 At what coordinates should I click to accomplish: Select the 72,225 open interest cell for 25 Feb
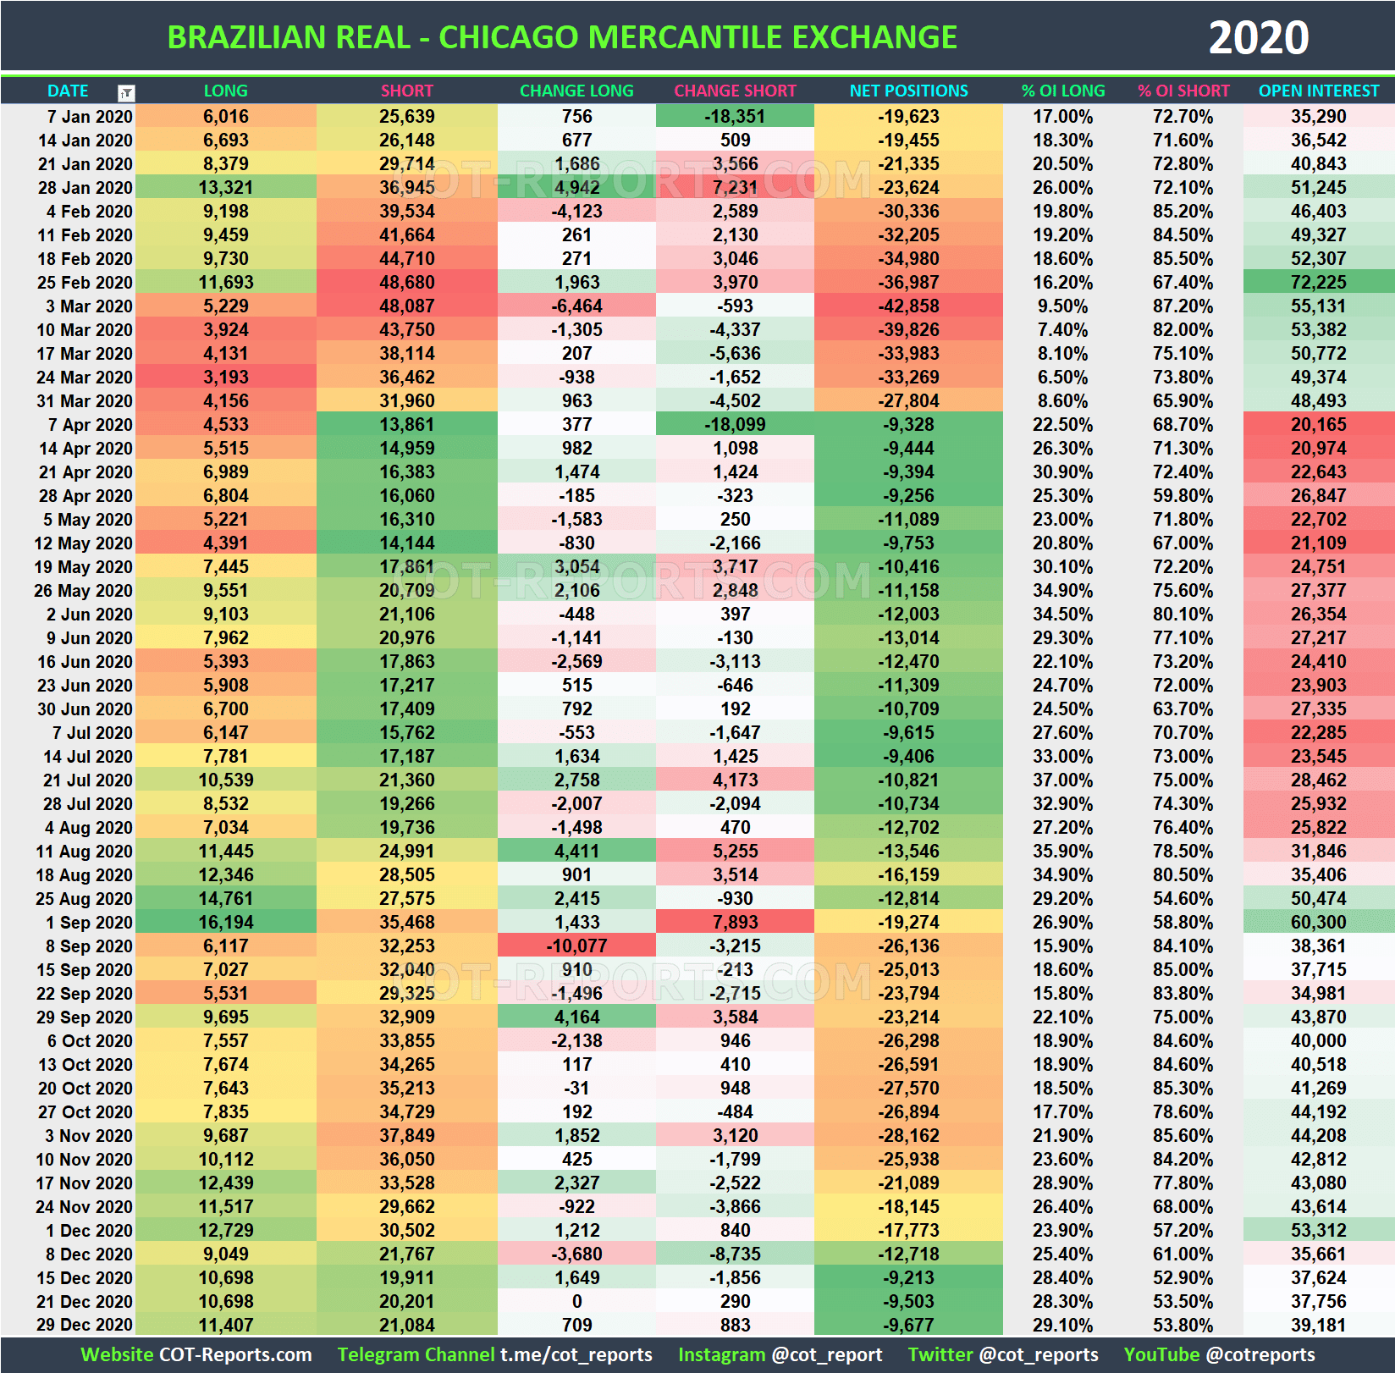pos(1317,283)
